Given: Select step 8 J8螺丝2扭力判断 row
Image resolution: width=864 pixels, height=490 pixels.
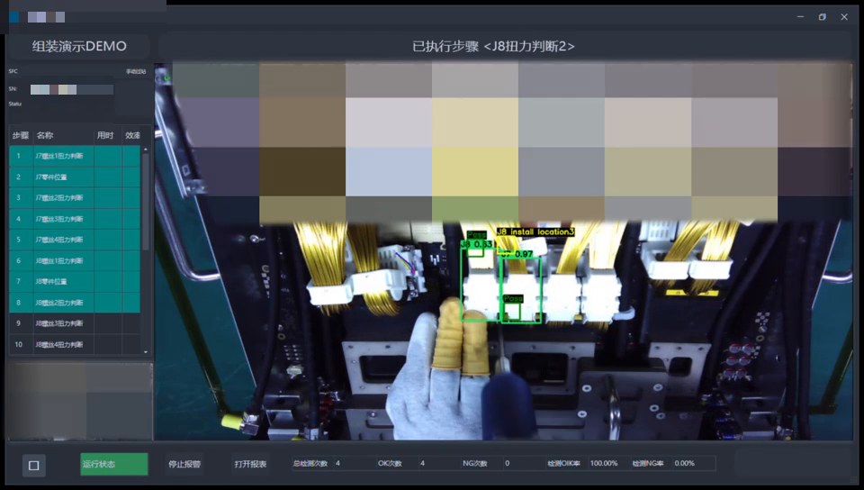Looking at the screenshot, I should 75,303.
